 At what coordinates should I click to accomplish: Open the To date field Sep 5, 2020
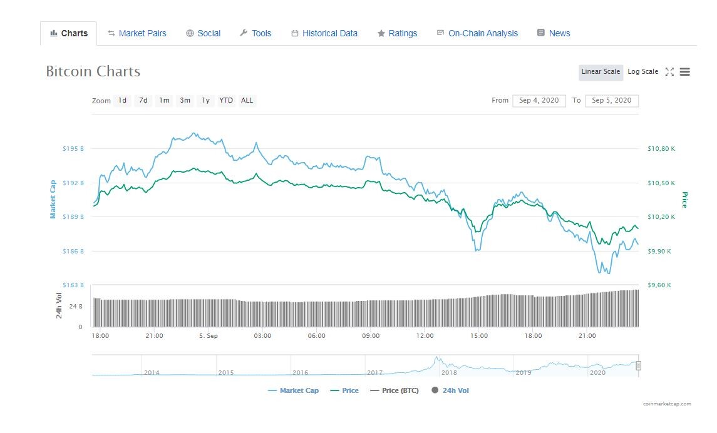click(x=612, y=101)
